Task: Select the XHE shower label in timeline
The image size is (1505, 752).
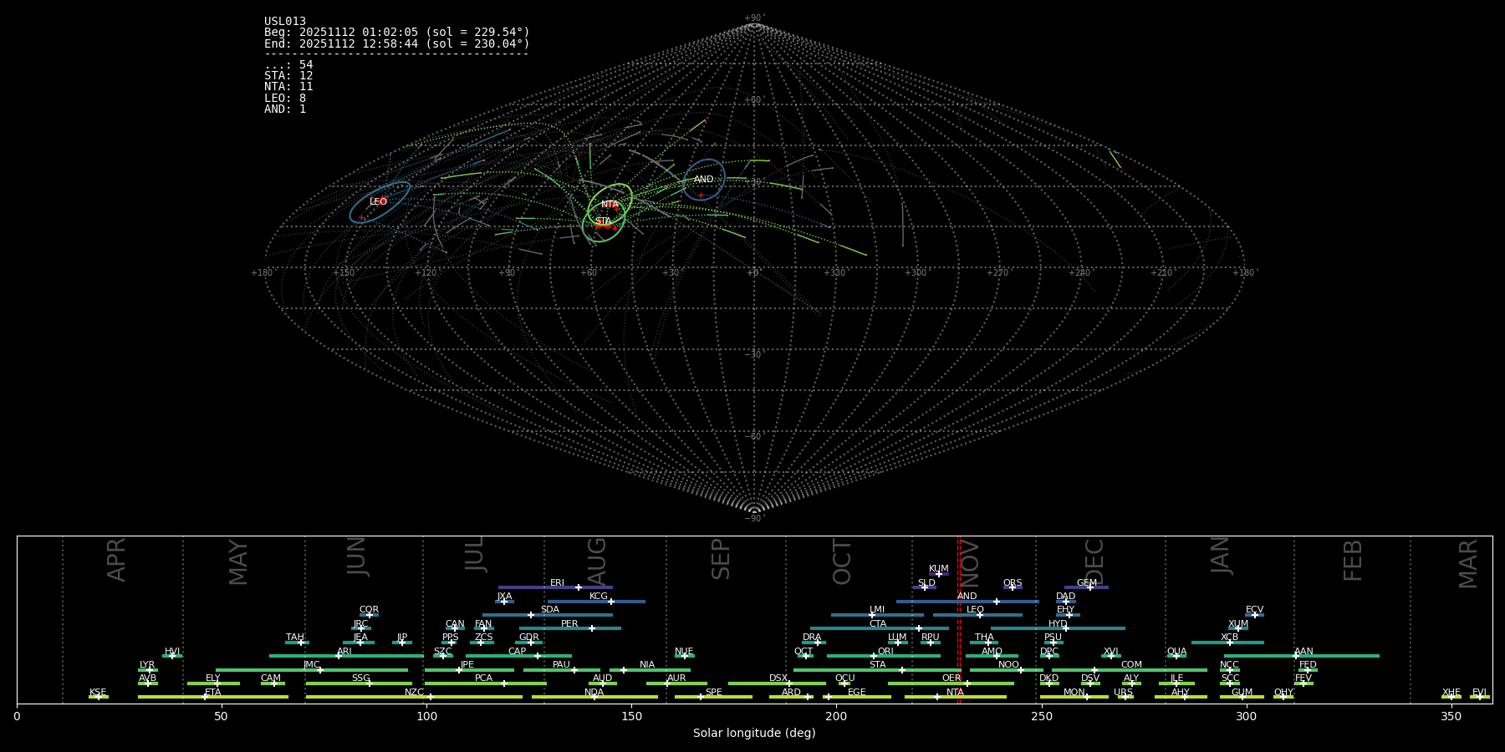Action: pyautogui.click(x=1451, y=693)
